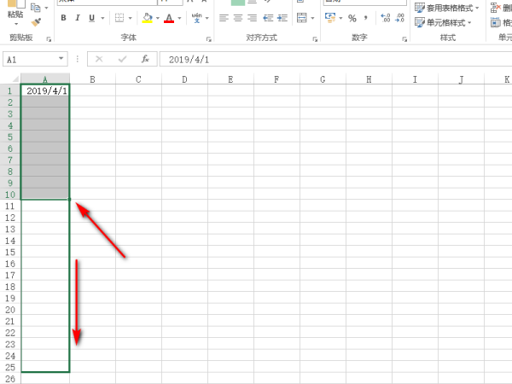Decrease indent
Viewport: 512px width, 384px height.
[268, 18]
